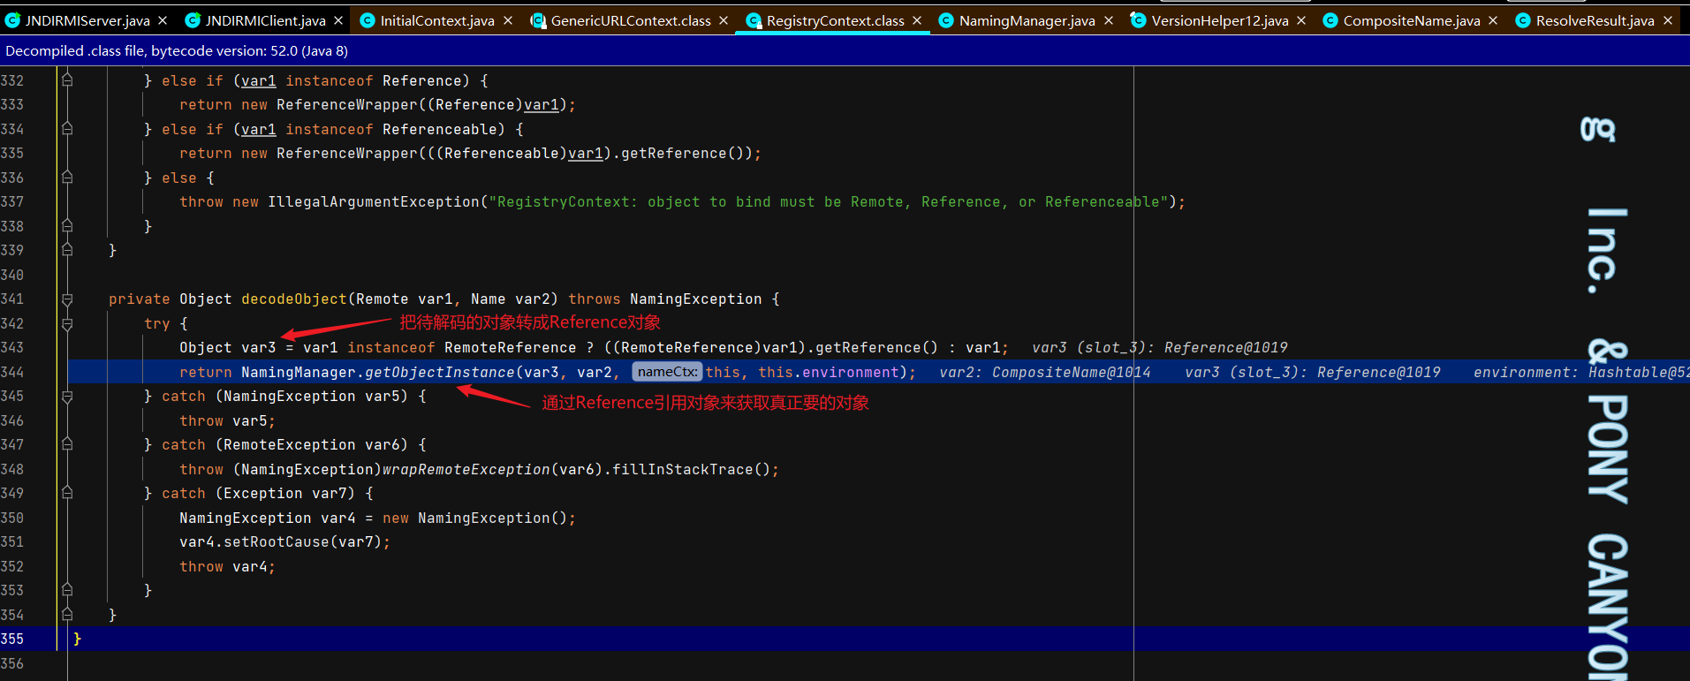
Task: Click line number 355 in gutter
Action: 12,639
